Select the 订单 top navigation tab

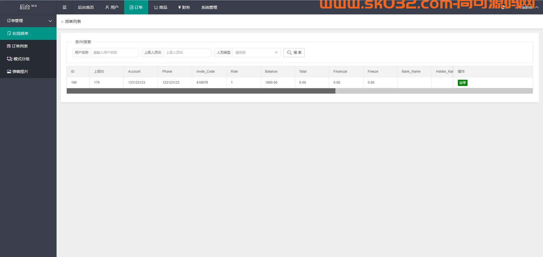tap(136, 7)
